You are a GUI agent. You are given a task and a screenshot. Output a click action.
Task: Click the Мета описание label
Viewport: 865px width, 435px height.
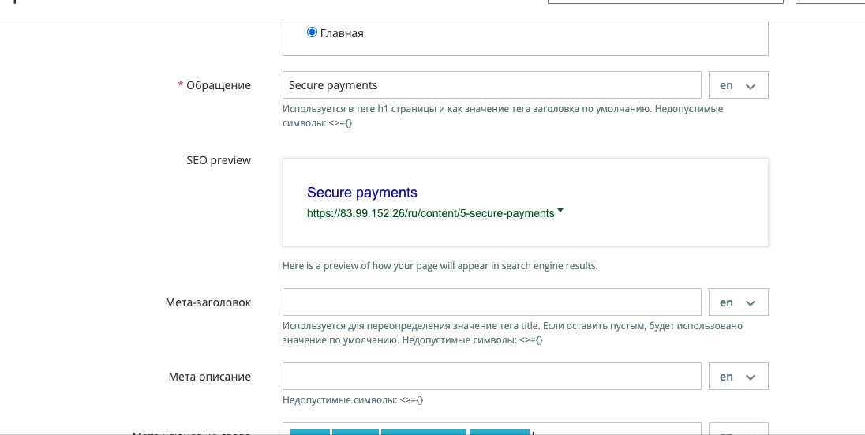(210, 377)
